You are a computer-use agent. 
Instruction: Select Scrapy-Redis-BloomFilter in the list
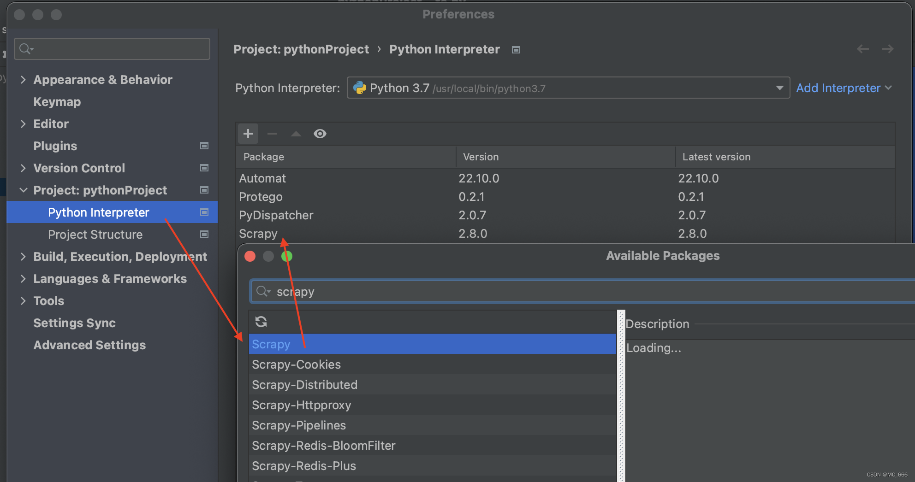coord(433,446)
